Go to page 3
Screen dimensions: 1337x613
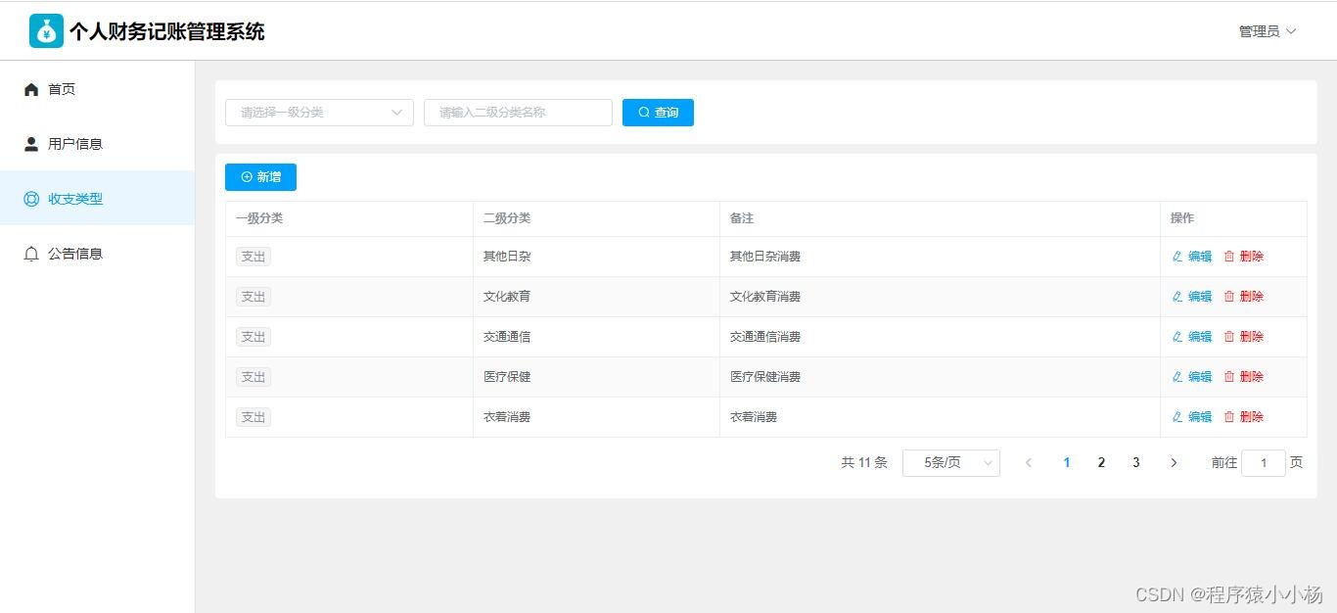click(x=1135, y=463)
